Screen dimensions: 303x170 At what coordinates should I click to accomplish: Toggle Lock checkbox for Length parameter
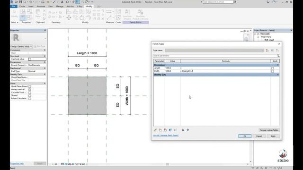point(273,68)
